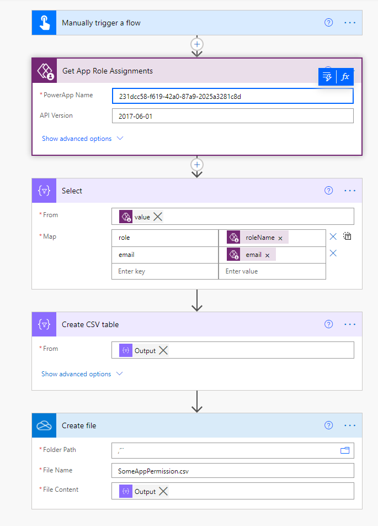Open help for Create file action

click(x=328, y=425)
